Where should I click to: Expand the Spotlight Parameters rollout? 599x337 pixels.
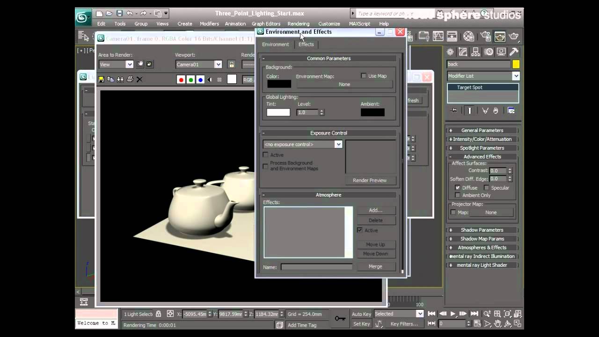tap(482, 148)
